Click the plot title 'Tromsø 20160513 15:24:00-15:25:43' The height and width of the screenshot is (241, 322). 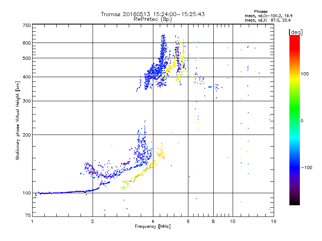[153, 14]
